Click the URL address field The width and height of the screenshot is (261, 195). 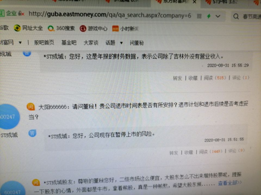tap(110, 15)
